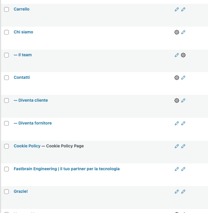Click the pencil icon in Il team row

(177, 55)
